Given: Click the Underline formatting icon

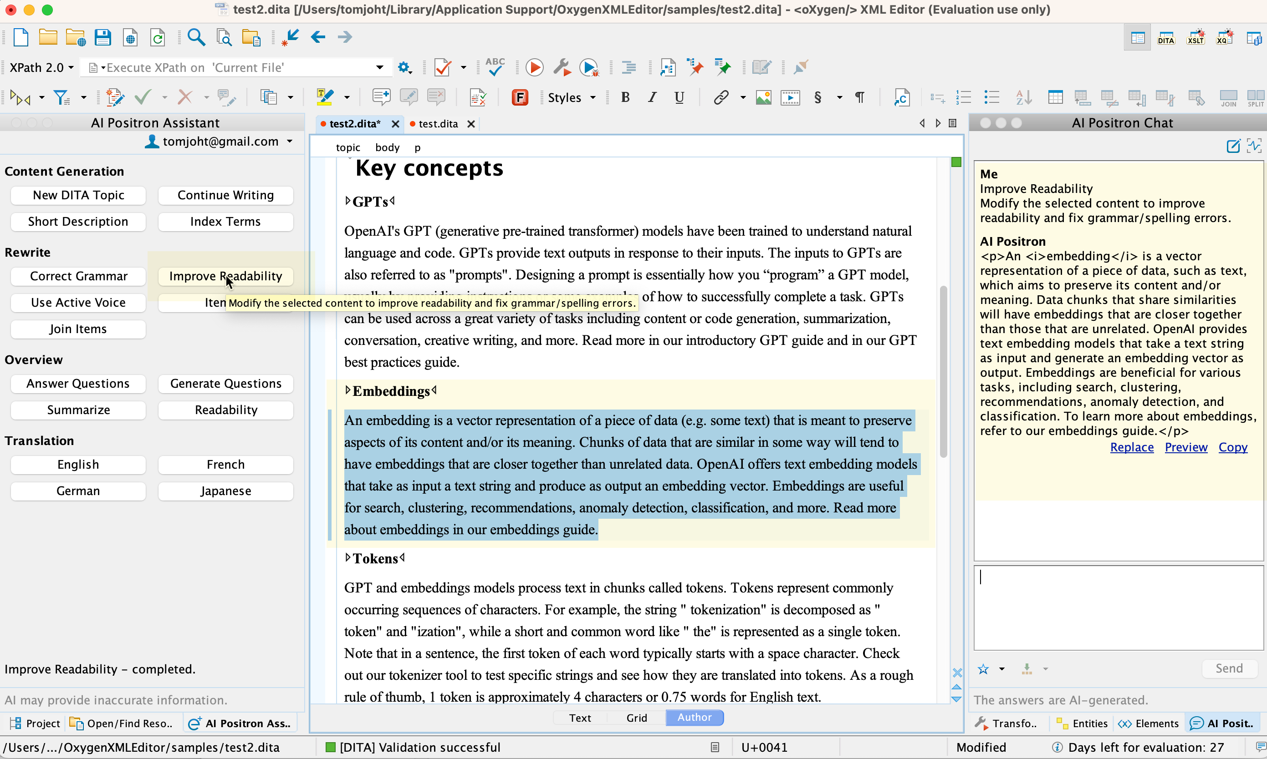Looking at the screenshot, I should pyautogui.click(x=680, y=96).
